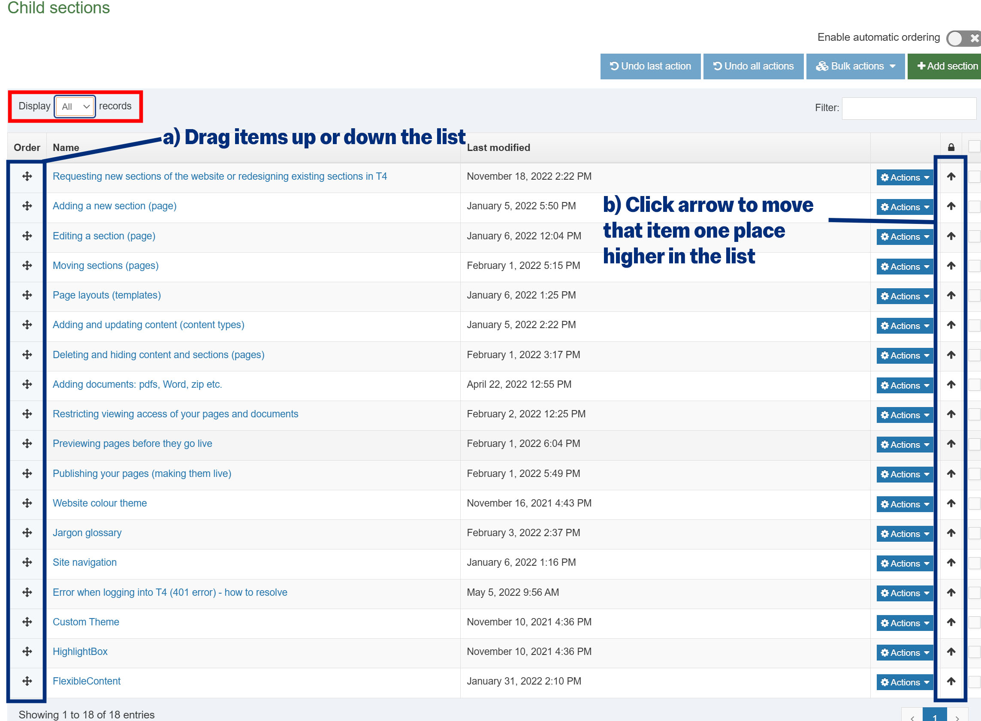The height and width of the screenshot is (721, 981).
Task: Expand the Bulk actions dropdown
Action: click(855, 66)
